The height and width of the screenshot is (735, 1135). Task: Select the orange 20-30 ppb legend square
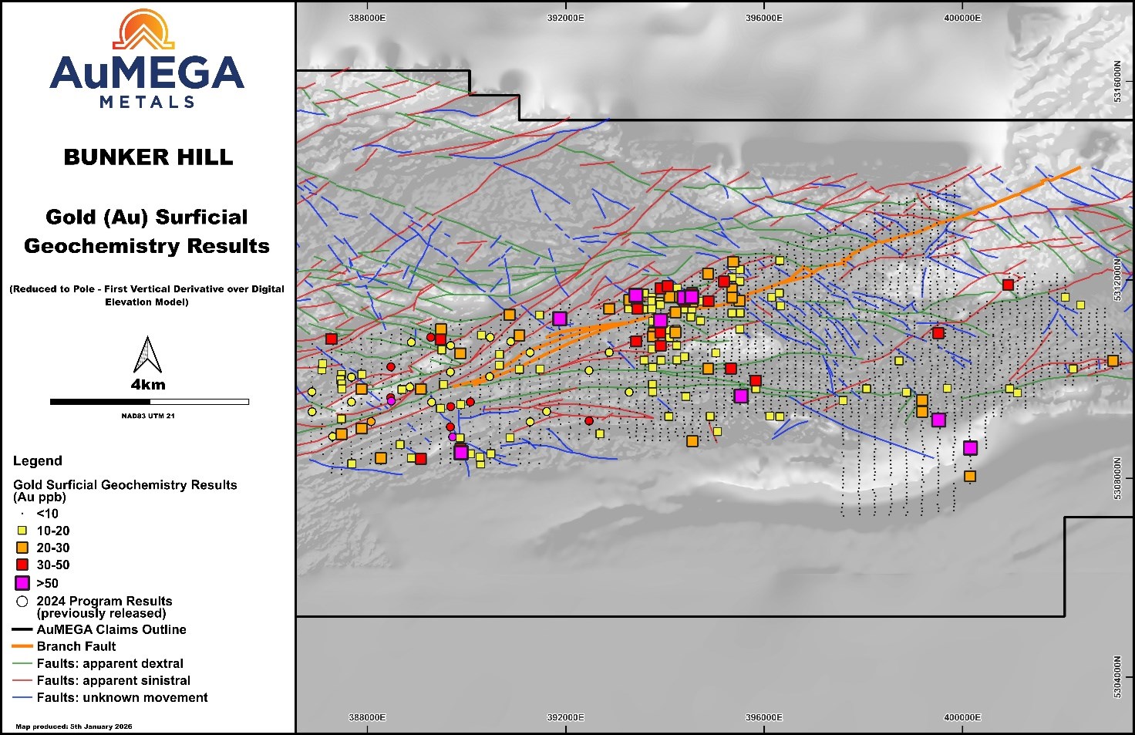tap(22, 548)
